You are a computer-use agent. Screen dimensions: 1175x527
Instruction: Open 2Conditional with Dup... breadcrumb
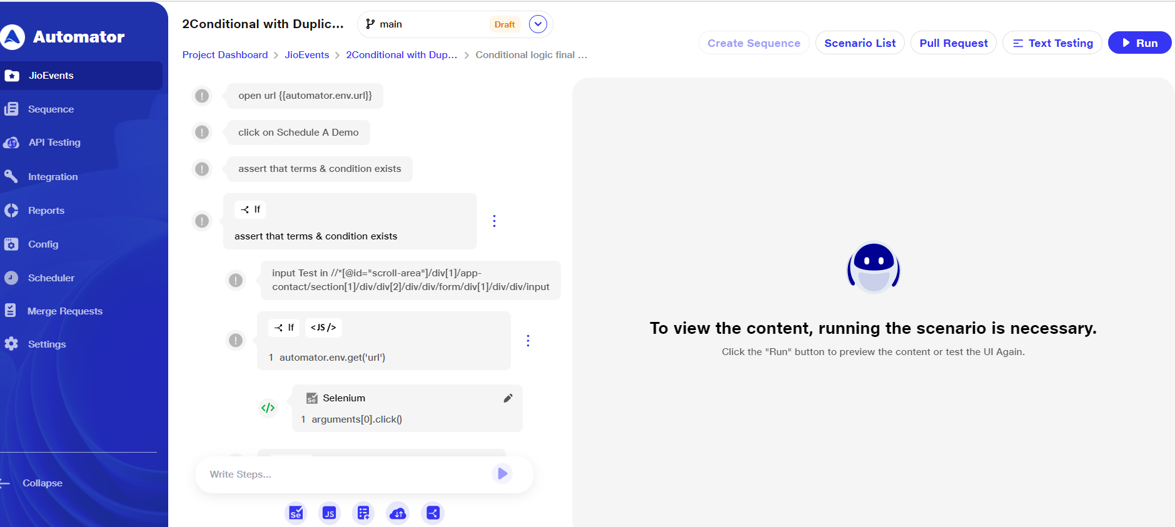pyautogui.click(x=401, y=55)
